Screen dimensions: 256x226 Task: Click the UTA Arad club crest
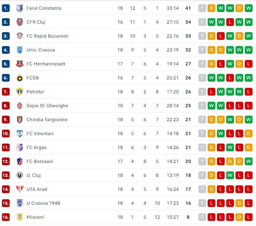tap(20, 189)
